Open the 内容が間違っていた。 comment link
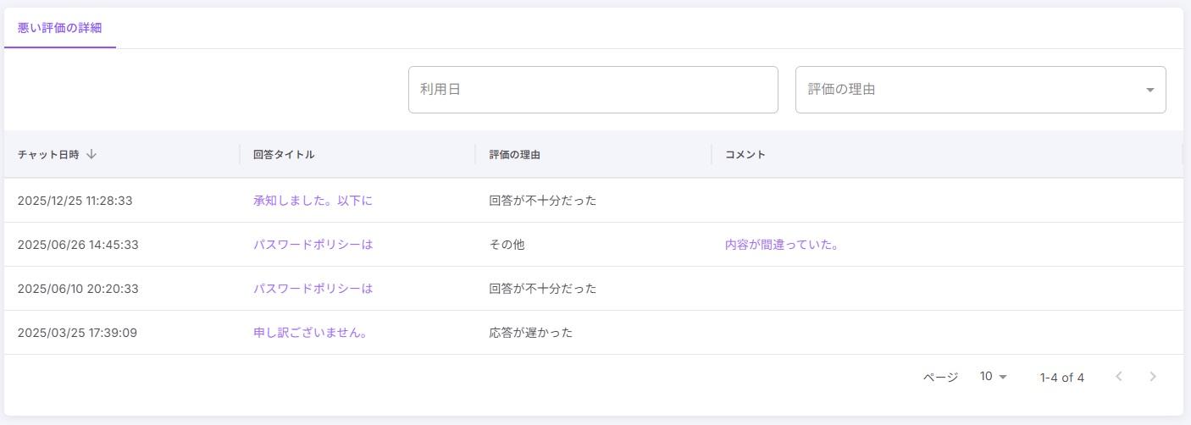This screenshot has height=425, width=1191. click(782, 245)
